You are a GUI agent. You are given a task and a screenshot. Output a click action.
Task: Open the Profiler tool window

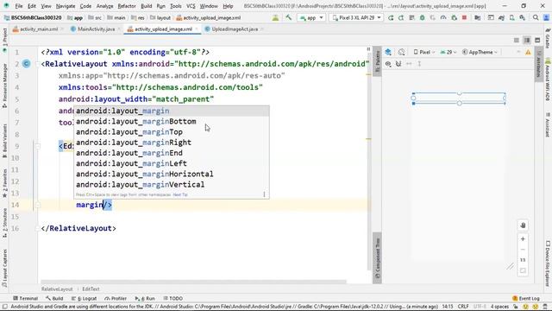tap(115, 298)
